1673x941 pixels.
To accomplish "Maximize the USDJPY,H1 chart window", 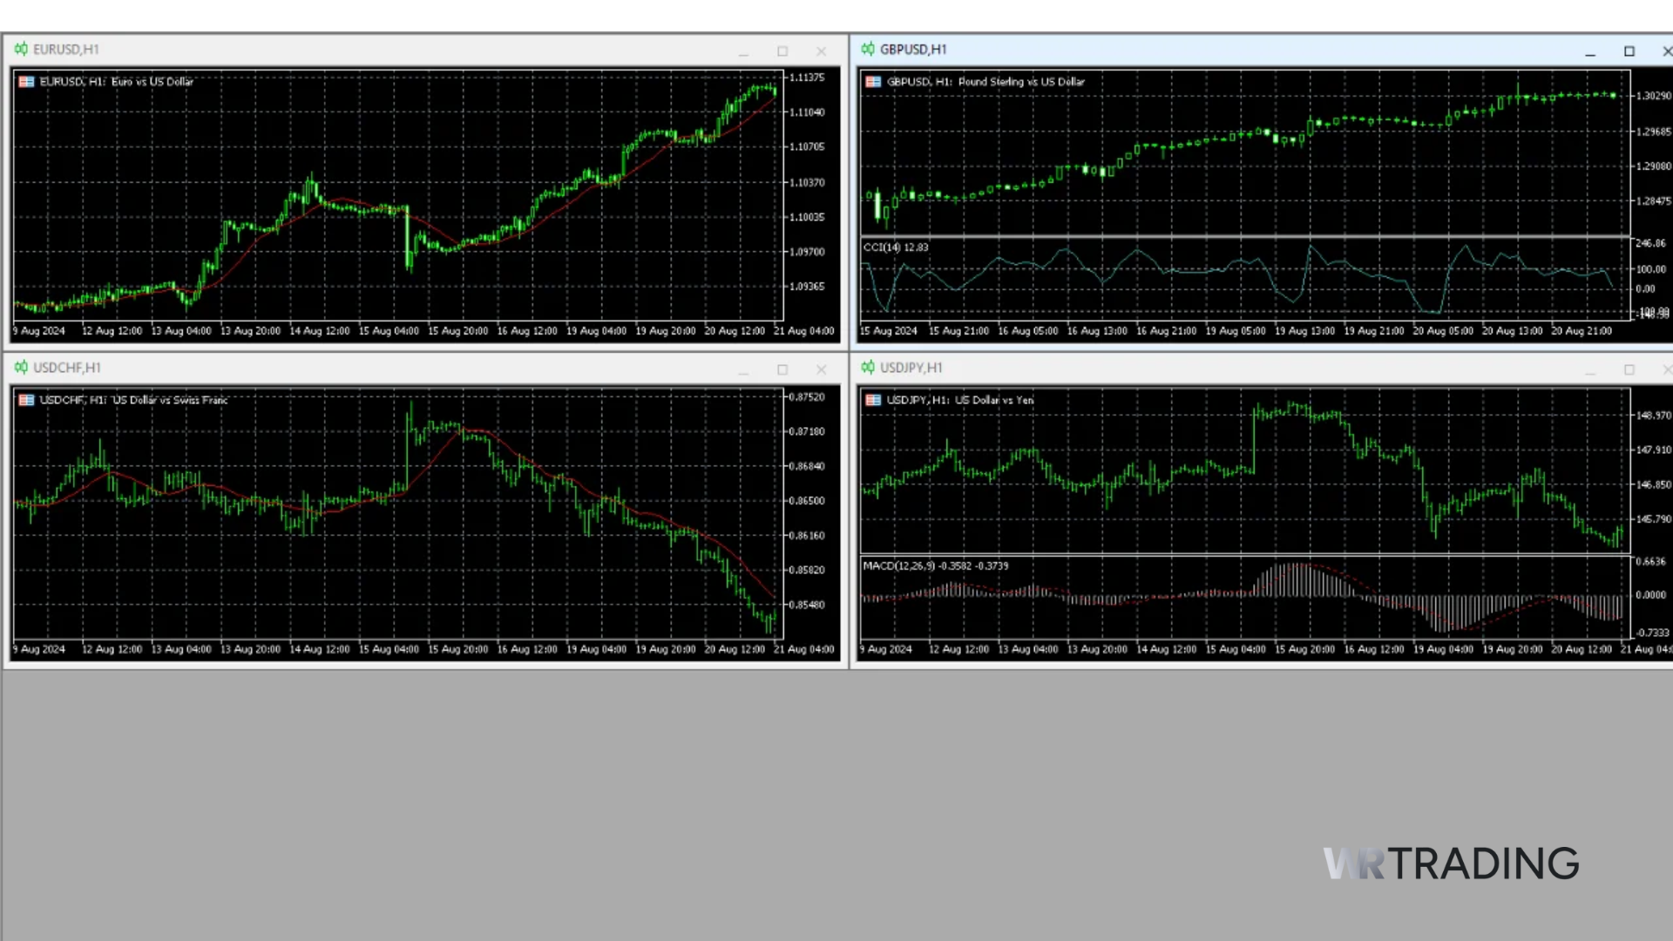I will [1629, 369].
